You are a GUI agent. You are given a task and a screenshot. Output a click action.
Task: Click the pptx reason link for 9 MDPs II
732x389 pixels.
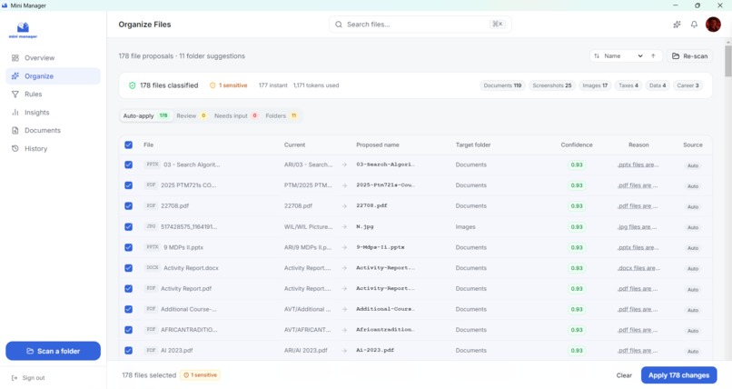click(638, 247)
